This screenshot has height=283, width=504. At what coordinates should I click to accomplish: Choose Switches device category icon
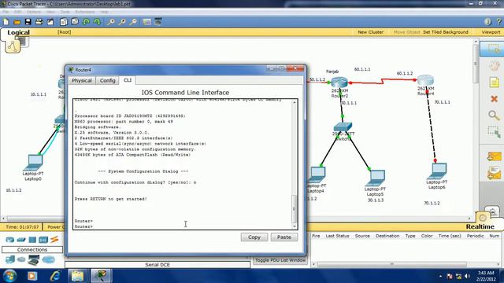21,240
